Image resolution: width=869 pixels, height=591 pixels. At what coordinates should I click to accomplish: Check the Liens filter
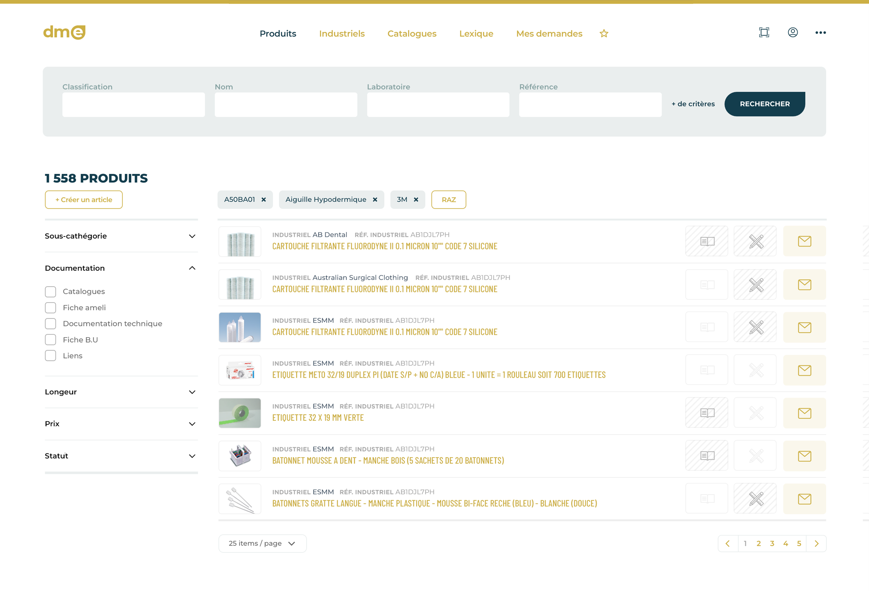point(50,356)
